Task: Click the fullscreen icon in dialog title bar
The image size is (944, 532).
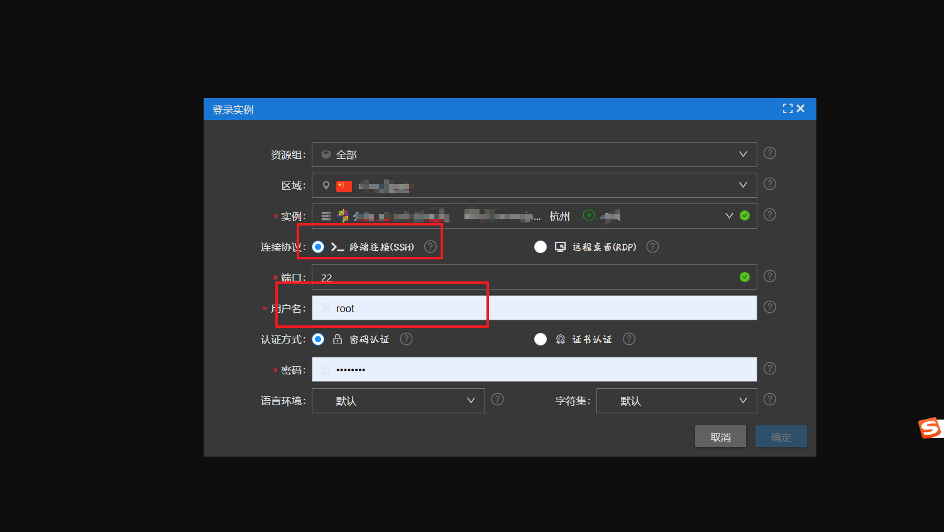Action: click(x=788, y=108)
